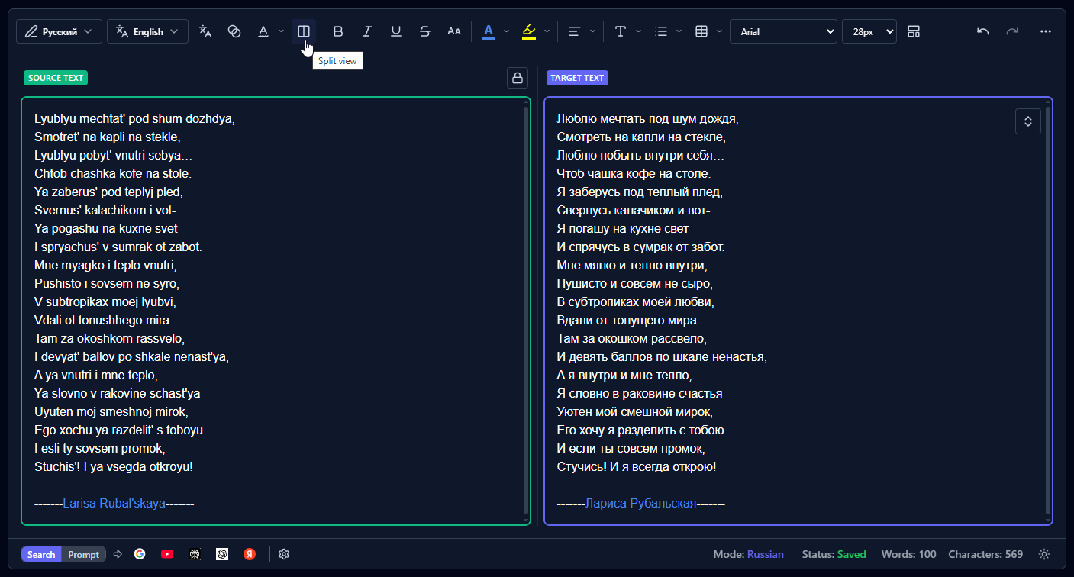Click the source text scrollbar
The width and height of the screenshot is (1074, 577).
click(x=526, y=311)
